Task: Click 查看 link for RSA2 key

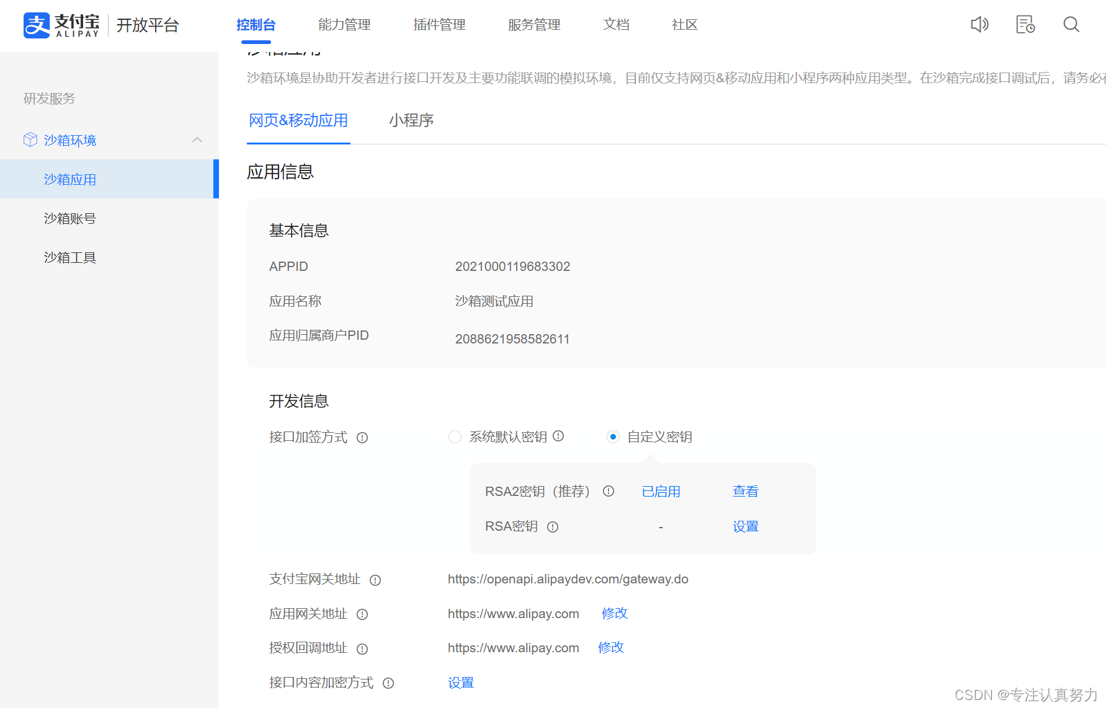Action: click(x=745, y=492)
